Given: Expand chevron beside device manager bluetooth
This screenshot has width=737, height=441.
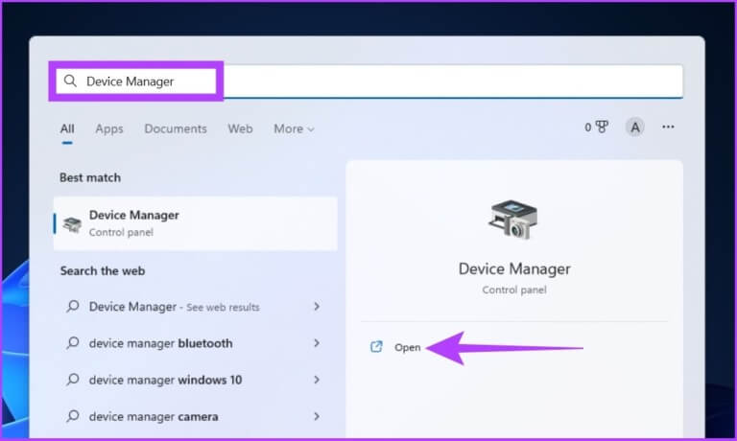Looking at the screenshot, I should tap(317, 343).
